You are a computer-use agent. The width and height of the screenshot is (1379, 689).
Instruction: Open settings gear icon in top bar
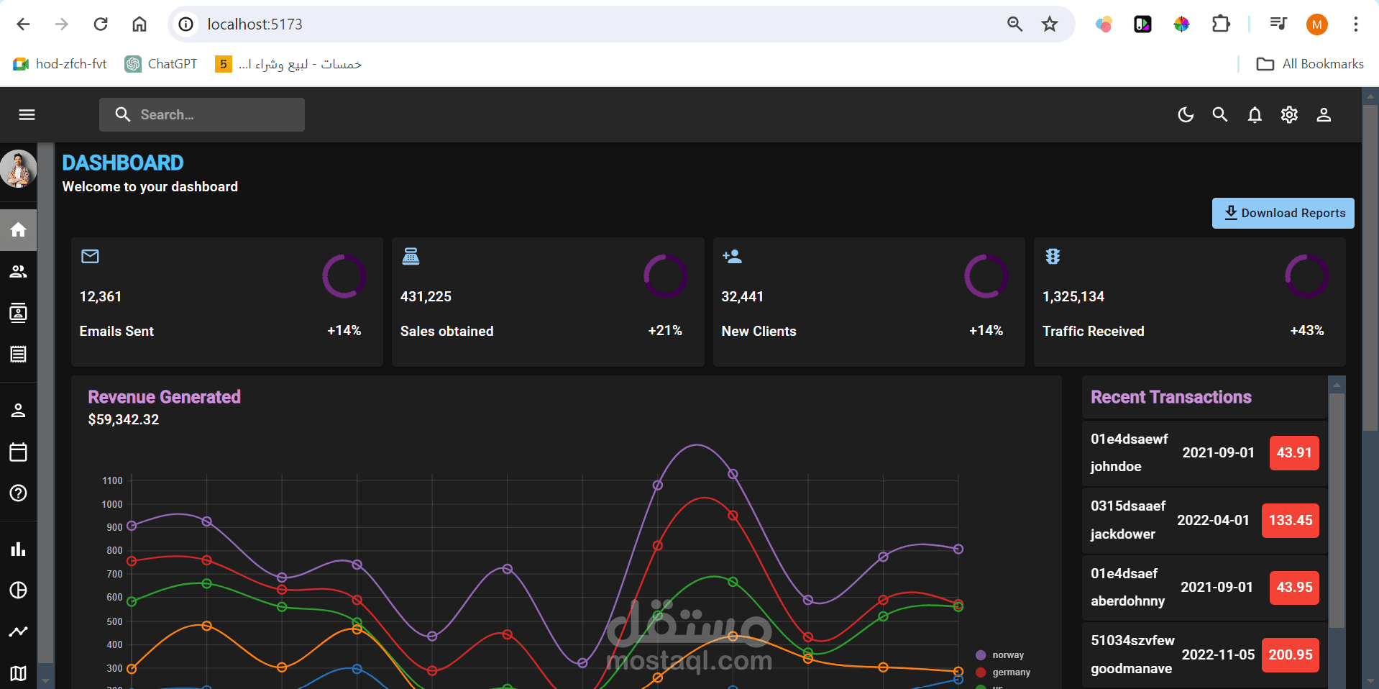pos(1289,114)
